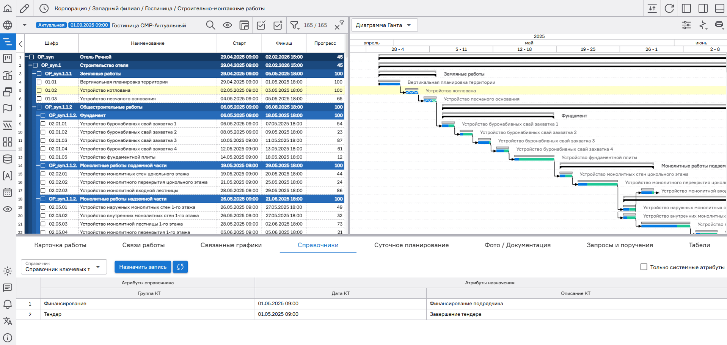The height and width of the screenshot is (345, 727).
Task: Open the print icon above Gantt chart
Action: (719, 25)
